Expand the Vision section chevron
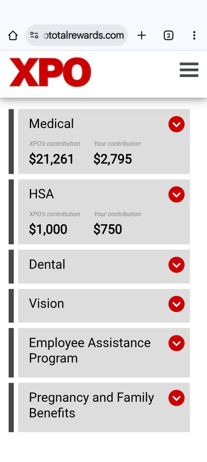This screenshot has height=462, width=207. tap(176, 304)
